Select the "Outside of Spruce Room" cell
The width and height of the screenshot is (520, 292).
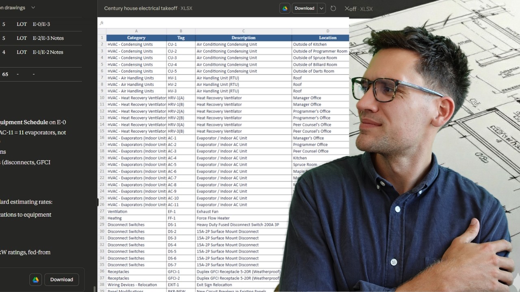pyautogui.click(x=320, y=58)
